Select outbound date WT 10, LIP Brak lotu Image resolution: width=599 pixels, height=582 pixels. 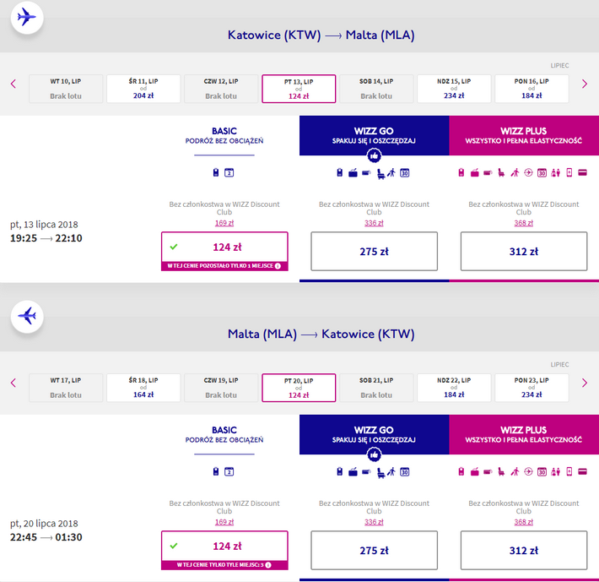pos(66,89)
